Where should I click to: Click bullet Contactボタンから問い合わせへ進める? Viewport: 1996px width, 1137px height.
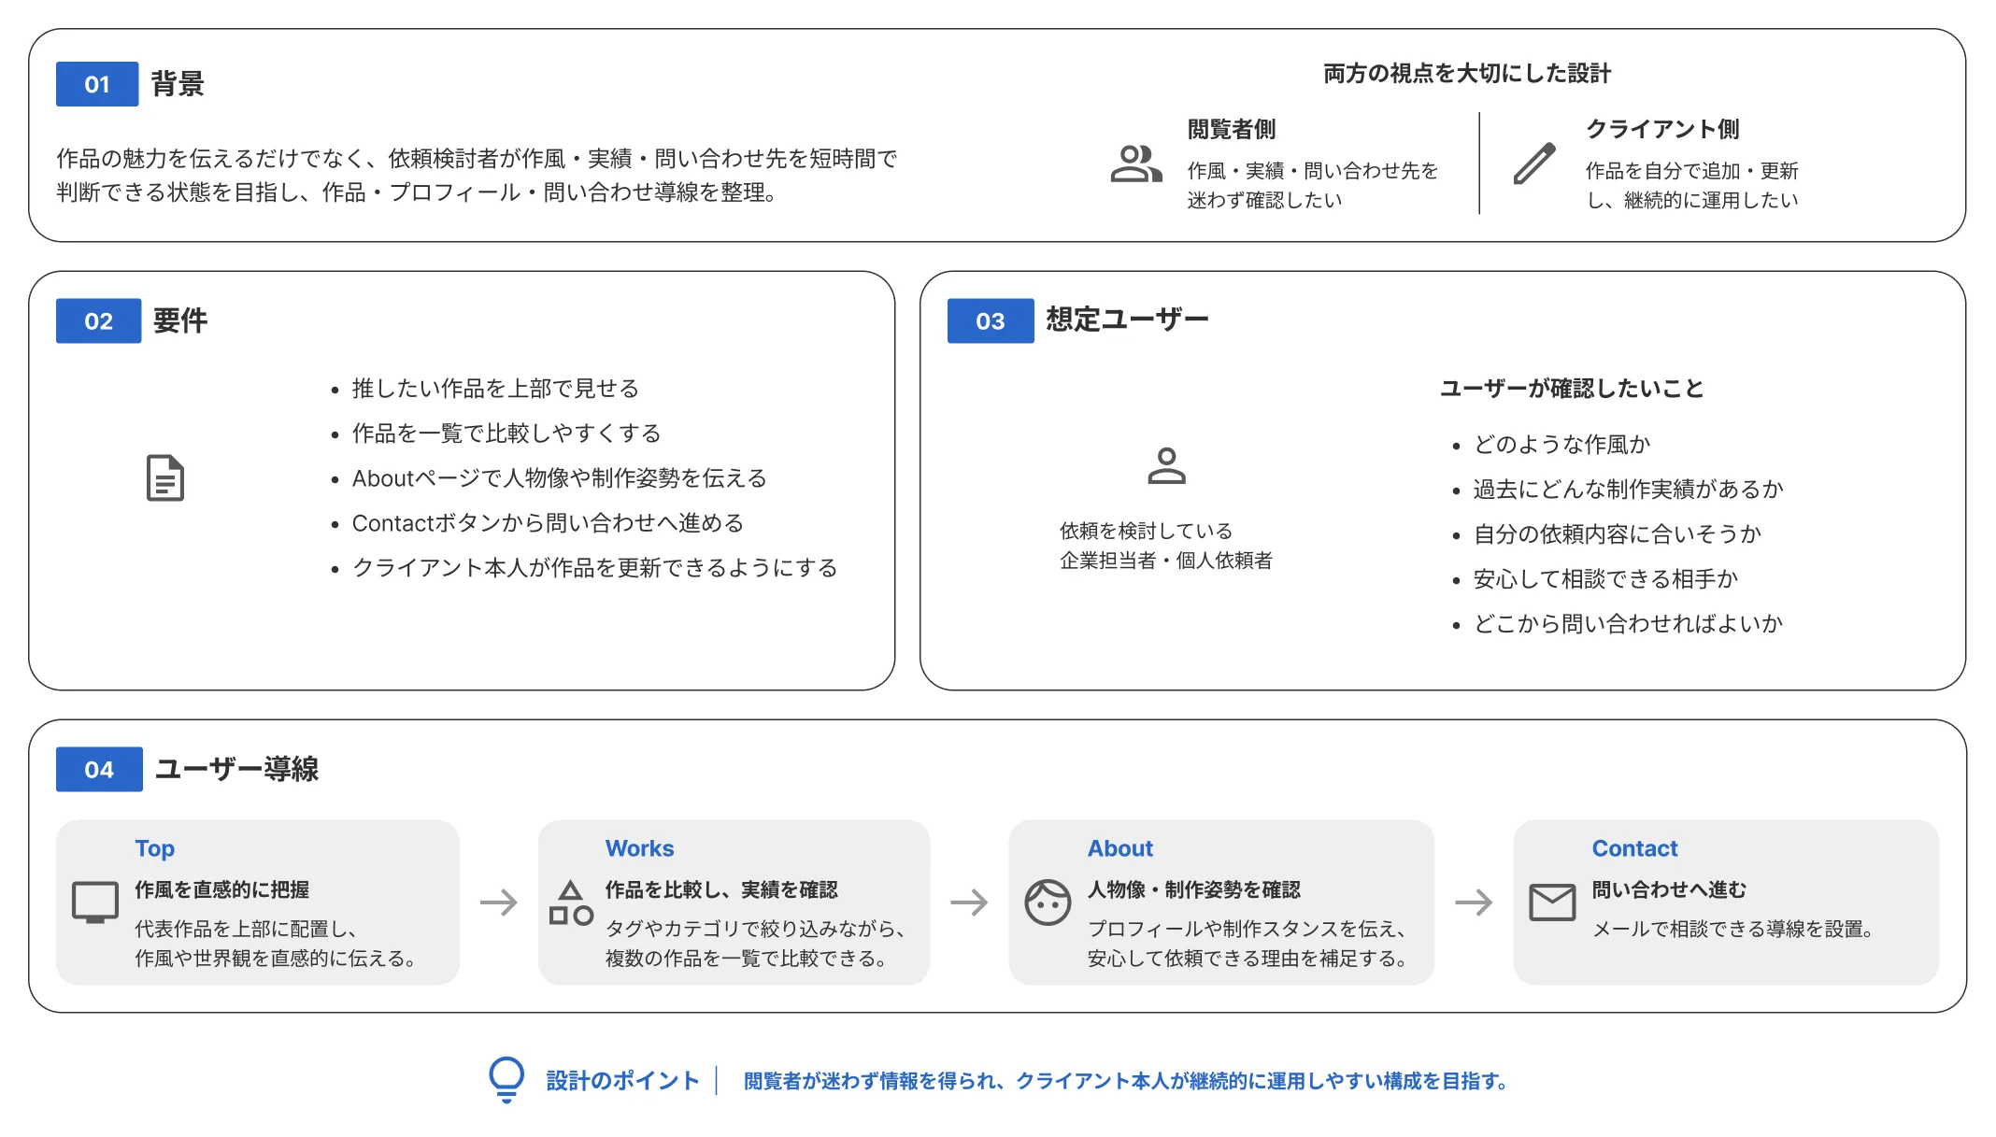click(x=548, y=523)
